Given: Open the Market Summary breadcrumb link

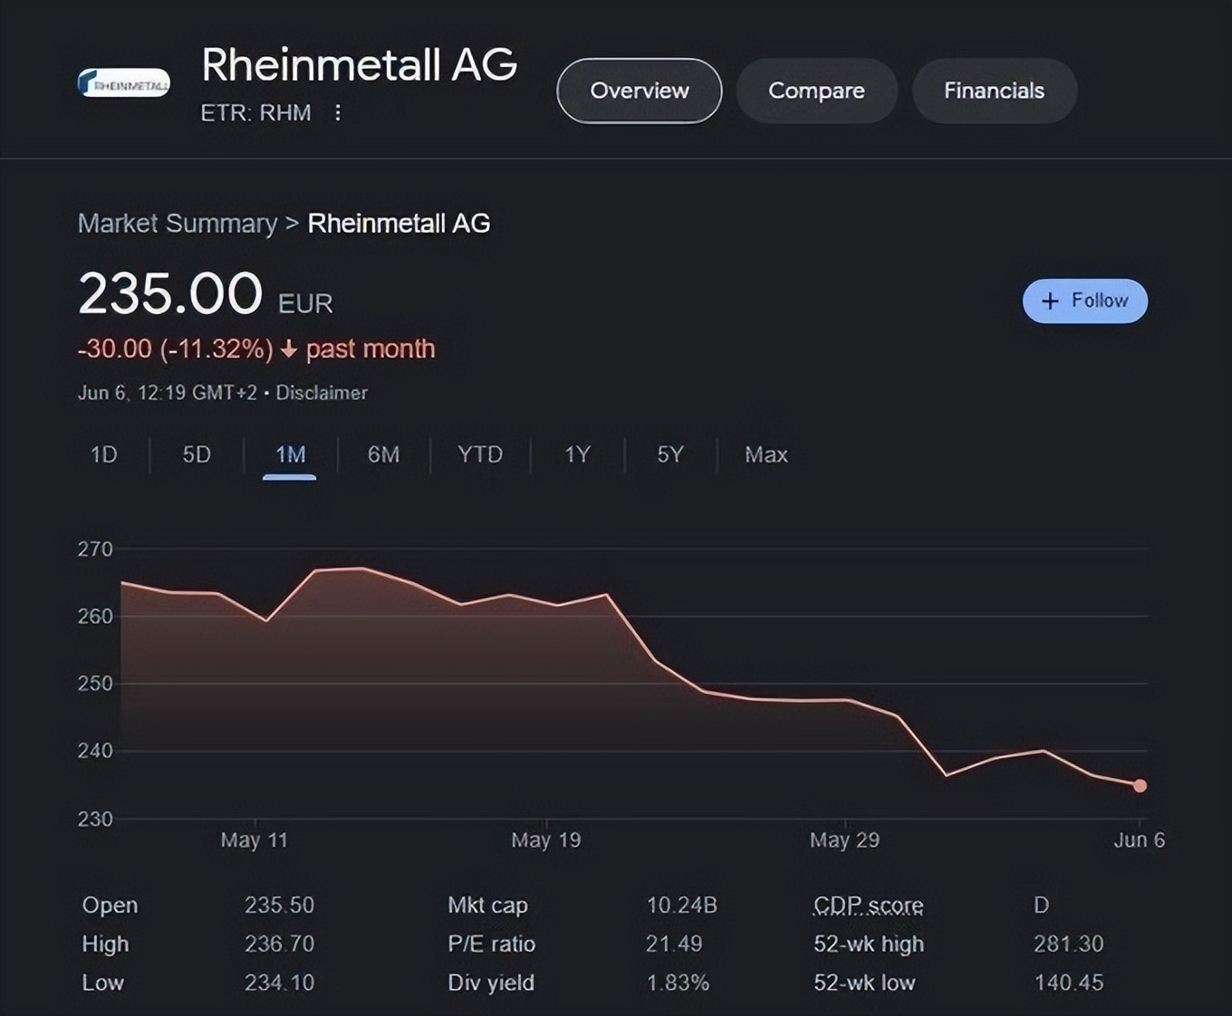Looking at the screenshot, I should 178,224.
